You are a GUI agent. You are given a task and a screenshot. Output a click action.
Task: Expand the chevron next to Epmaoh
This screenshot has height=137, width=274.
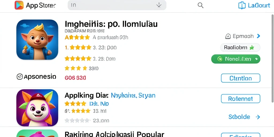[258, 36]
